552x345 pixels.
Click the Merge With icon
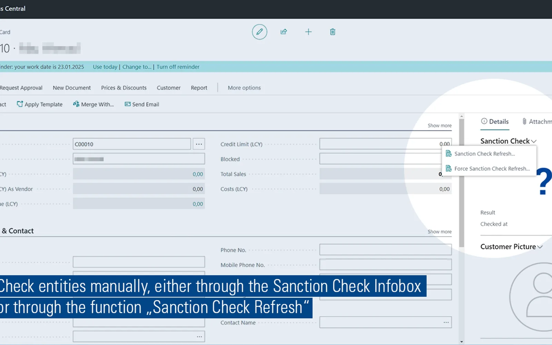click(x=76, y=104)
